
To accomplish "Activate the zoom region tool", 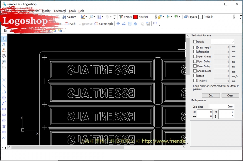I will point(4,62).
